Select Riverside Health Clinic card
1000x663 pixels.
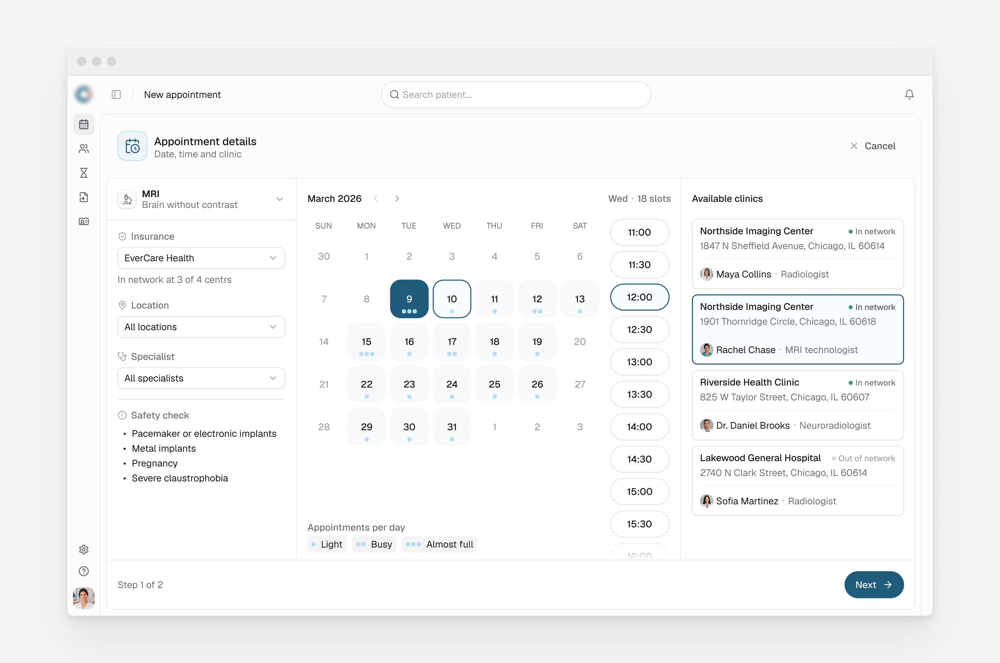point(797,405)
